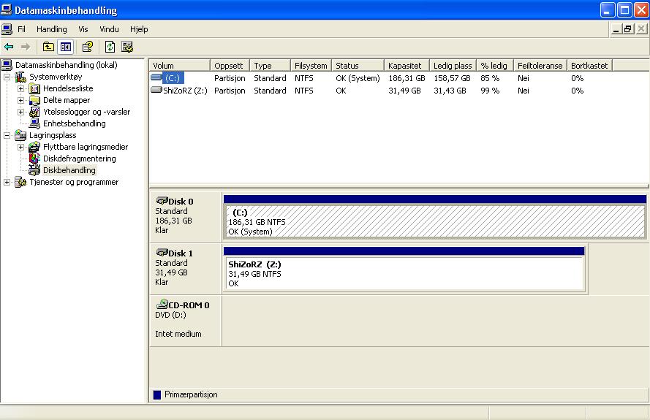Select Enhetsbehandling in the tree

click(74, 123)
